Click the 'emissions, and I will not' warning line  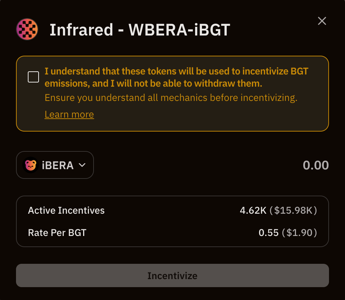click(153, 84)
